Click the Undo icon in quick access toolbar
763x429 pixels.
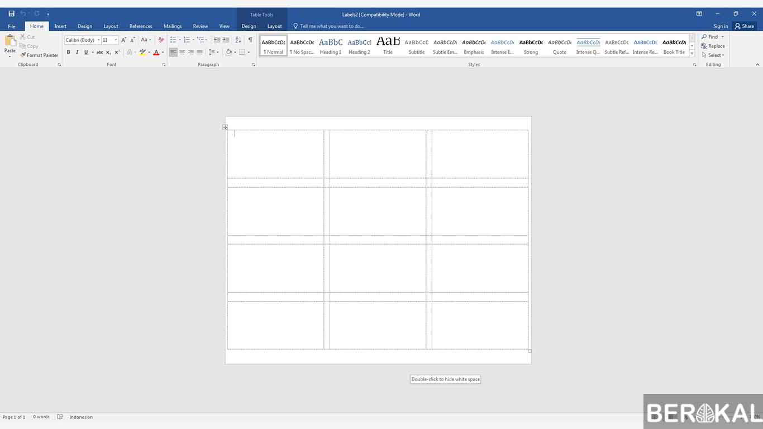(x=23, y=13)
